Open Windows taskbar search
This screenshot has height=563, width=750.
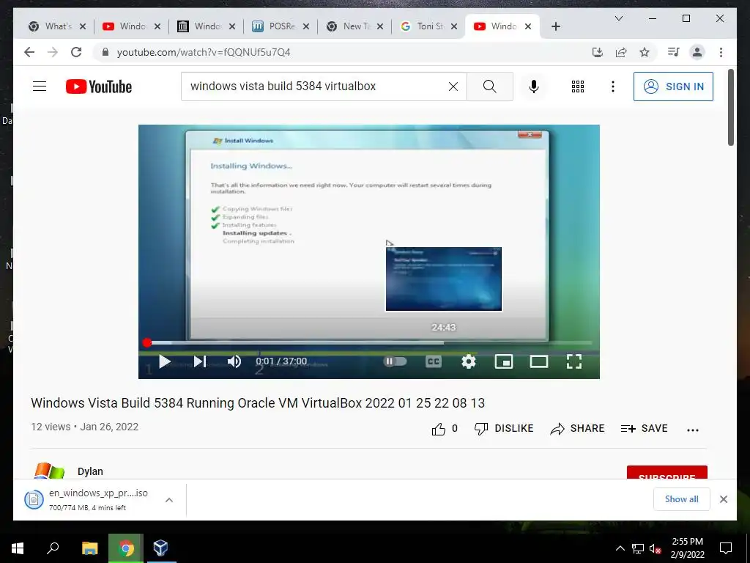pyautogui.click(x=53, y=548)
